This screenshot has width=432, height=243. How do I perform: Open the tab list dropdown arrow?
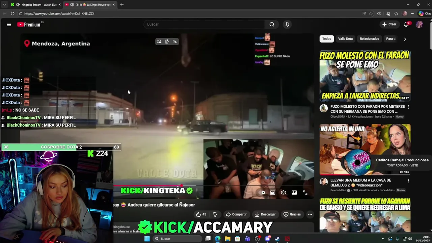point(4,5)
